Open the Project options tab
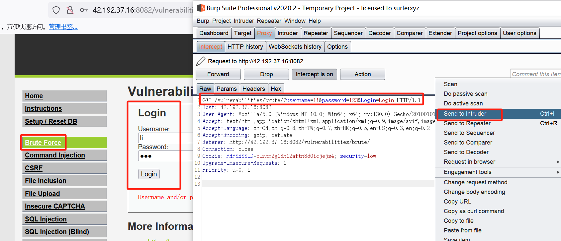561x241 pixels. pos(477,33)
